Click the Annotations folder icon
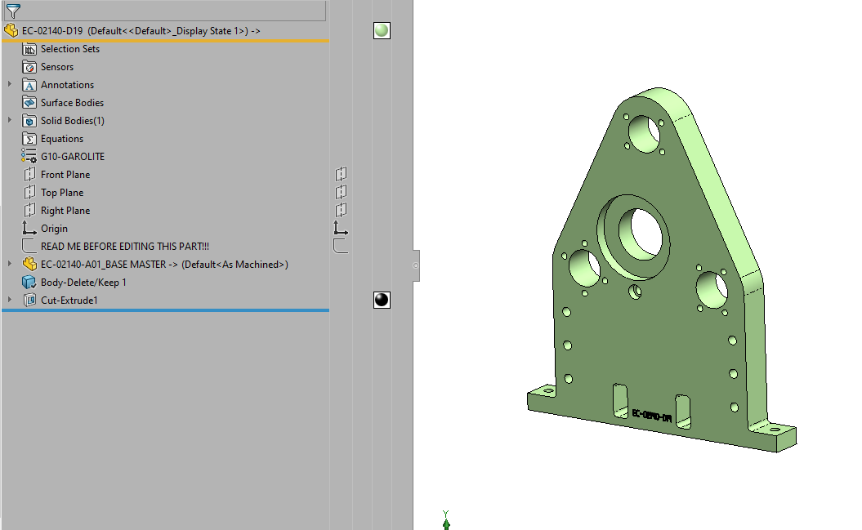This screenshot has height=530, width=862. [x=29, y=85]
